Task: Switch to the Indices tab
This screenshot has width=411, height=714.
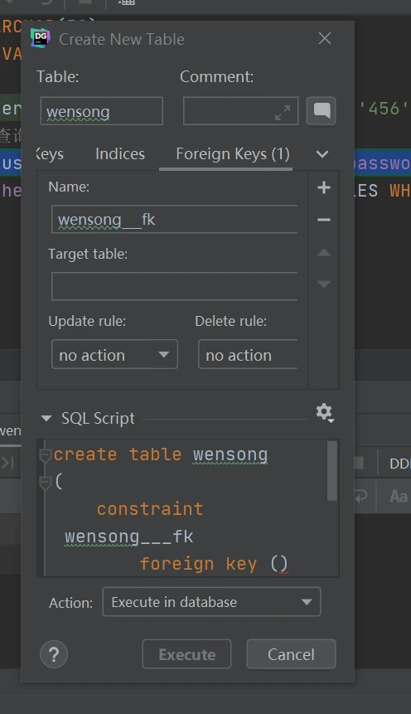Action: coord(120,154)
